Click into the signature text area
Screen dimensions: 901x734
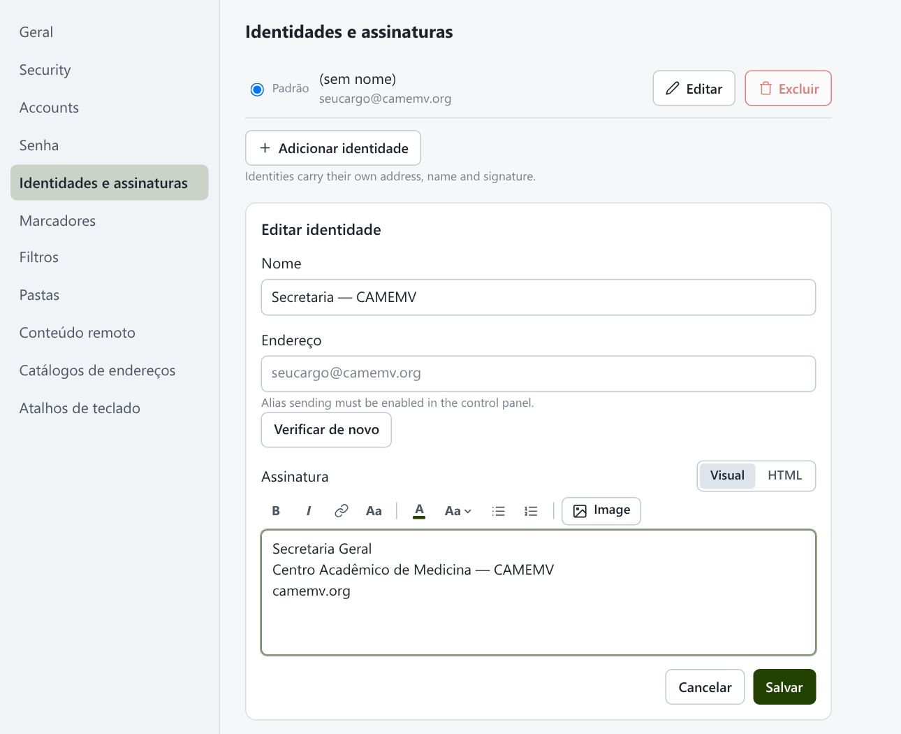[x=539, y=593]
